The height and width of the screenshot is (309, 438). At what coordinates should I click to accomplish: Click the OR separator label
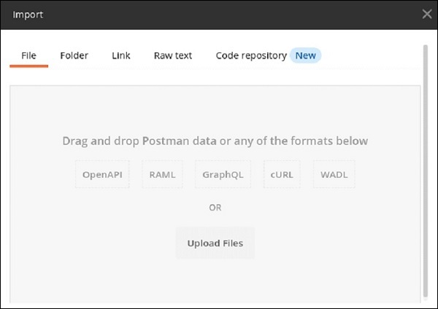point(215,208)
